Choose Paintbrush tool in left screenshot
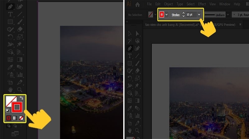 point(20,22)
